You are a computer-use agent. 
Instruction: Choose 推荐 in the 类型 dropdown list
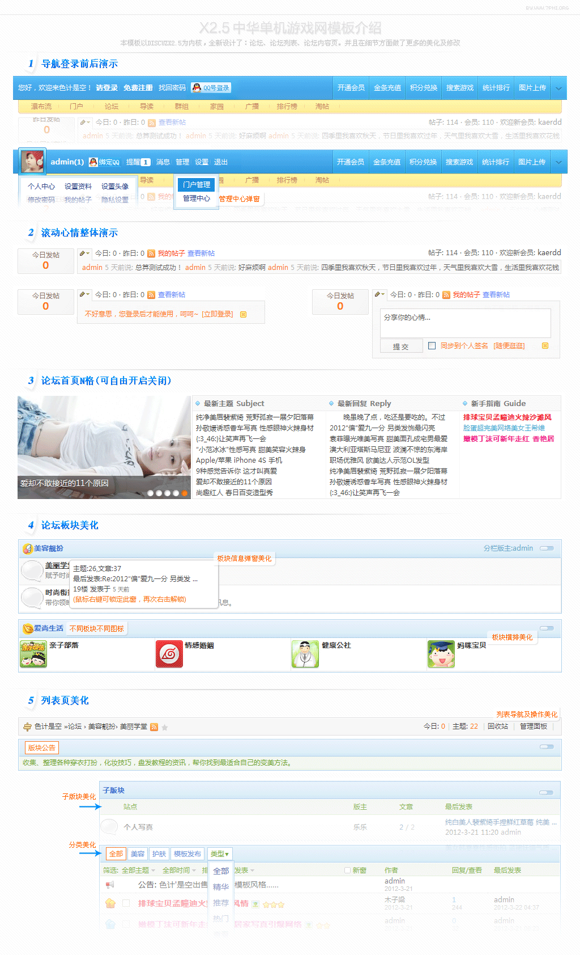(221, 903)
